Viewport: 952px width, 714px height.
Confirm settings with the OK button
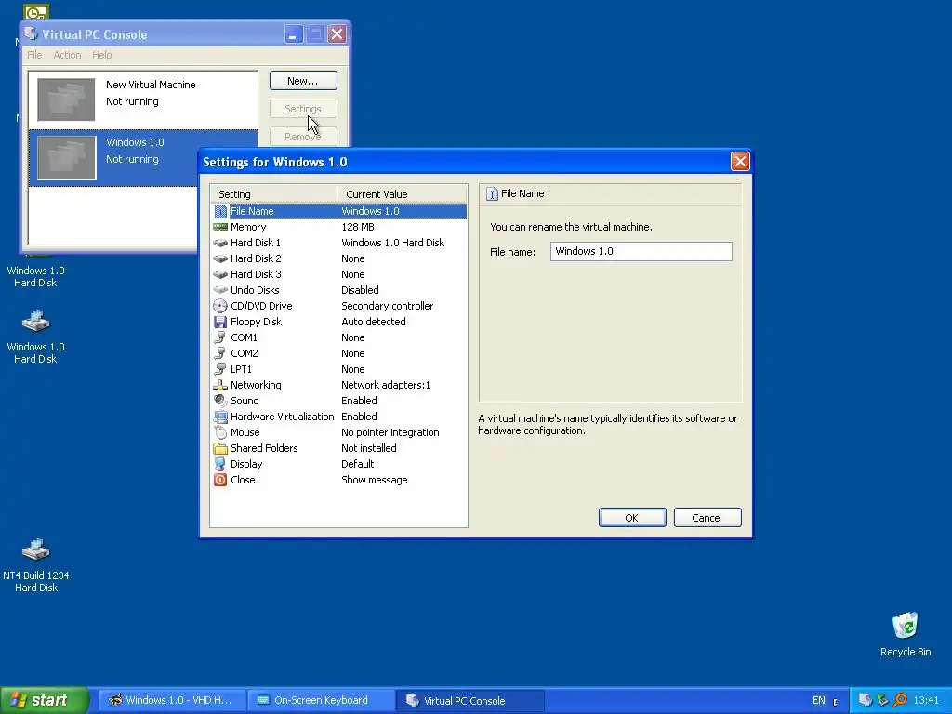[x=632, y=517]
